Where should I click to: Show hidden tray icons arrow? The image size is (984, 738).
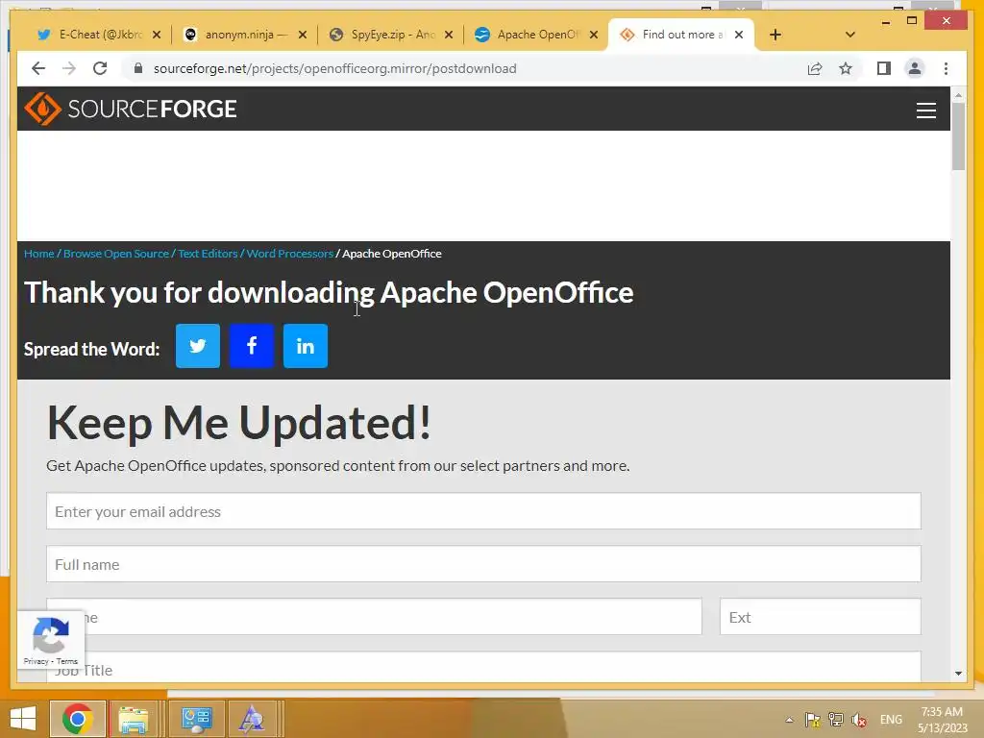(790, 720)
